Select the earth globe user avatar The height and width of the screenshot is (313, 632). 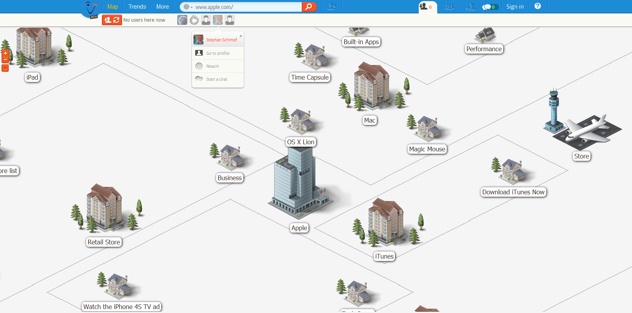click(182, 20)
